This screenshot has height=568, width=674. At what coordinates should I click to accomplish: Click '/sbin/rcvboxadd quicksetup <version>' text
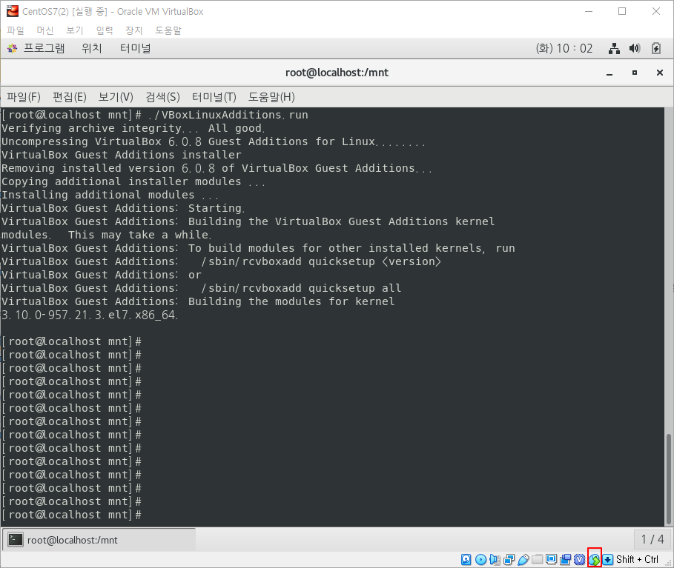[321, 261]
